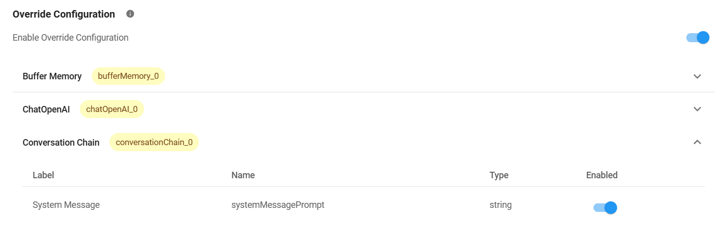Click the Enable Override Configuration label text
The image size is (727, 232).
tap(70, 38)
